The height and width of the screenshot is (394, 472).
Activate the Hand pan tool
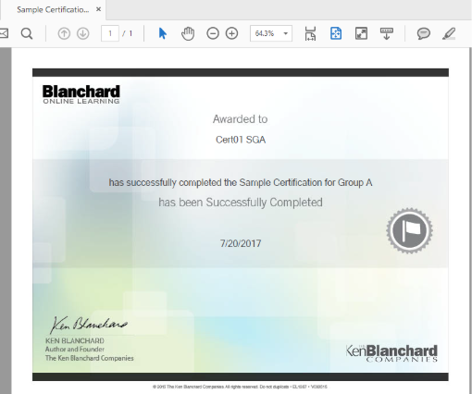click(x=188, y=33)
